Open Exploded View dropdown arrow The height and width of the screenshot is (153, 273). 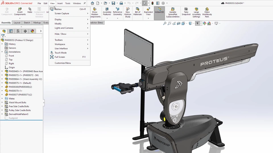tap(148, 18)
